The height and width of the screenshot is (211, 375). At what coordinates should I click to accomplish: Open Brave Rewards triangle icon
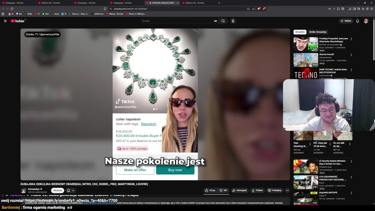click(264, 9)
